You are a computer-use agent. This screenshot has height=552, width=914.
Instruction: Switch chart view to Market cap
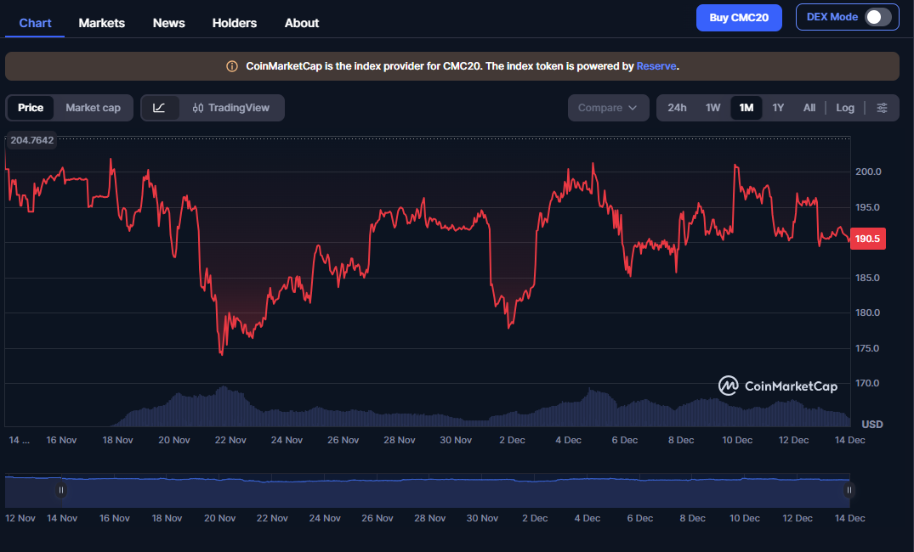coord(93,108)
